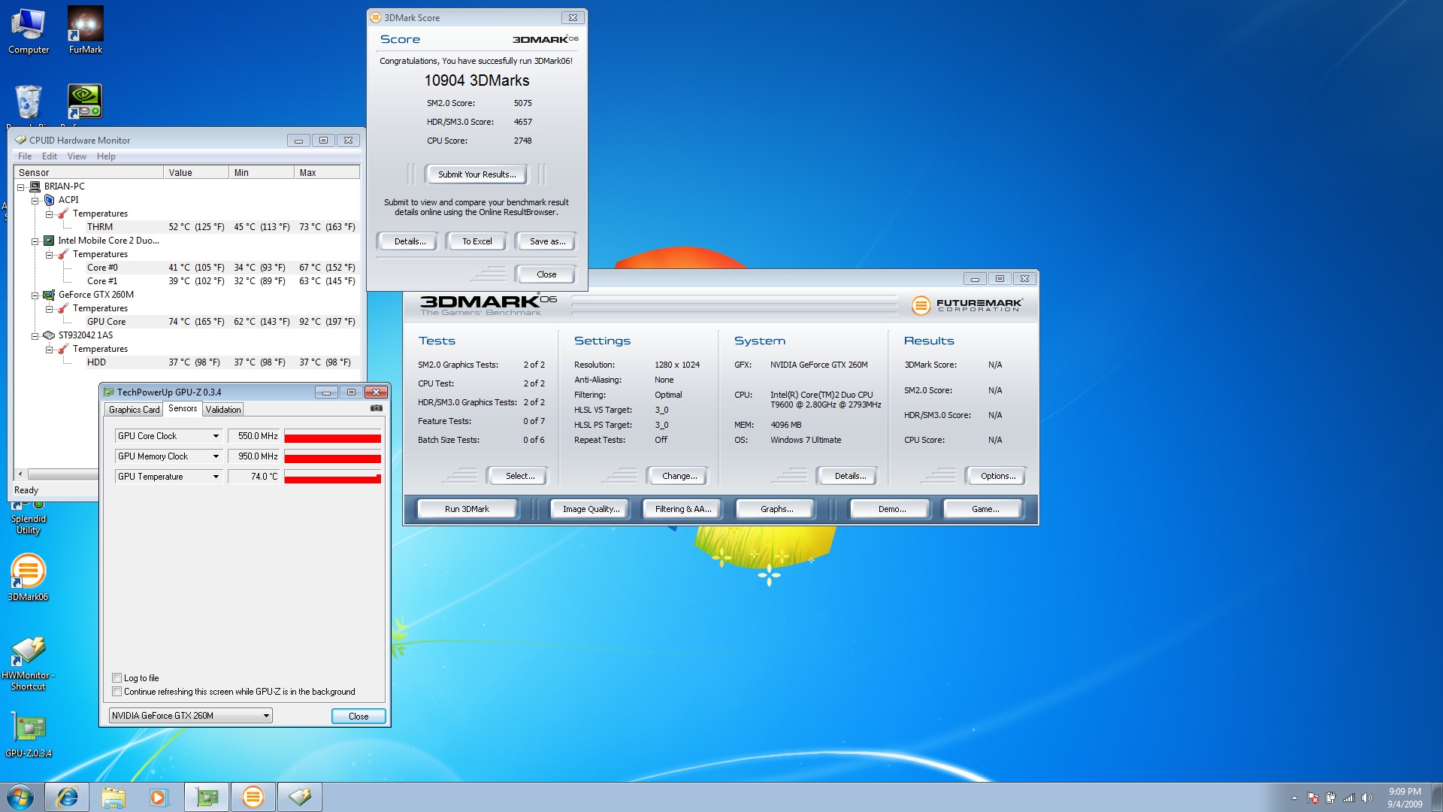Switch to 3DMark06 taskbar button
The width and height of the screenshot is (1443, 812).
253,797
